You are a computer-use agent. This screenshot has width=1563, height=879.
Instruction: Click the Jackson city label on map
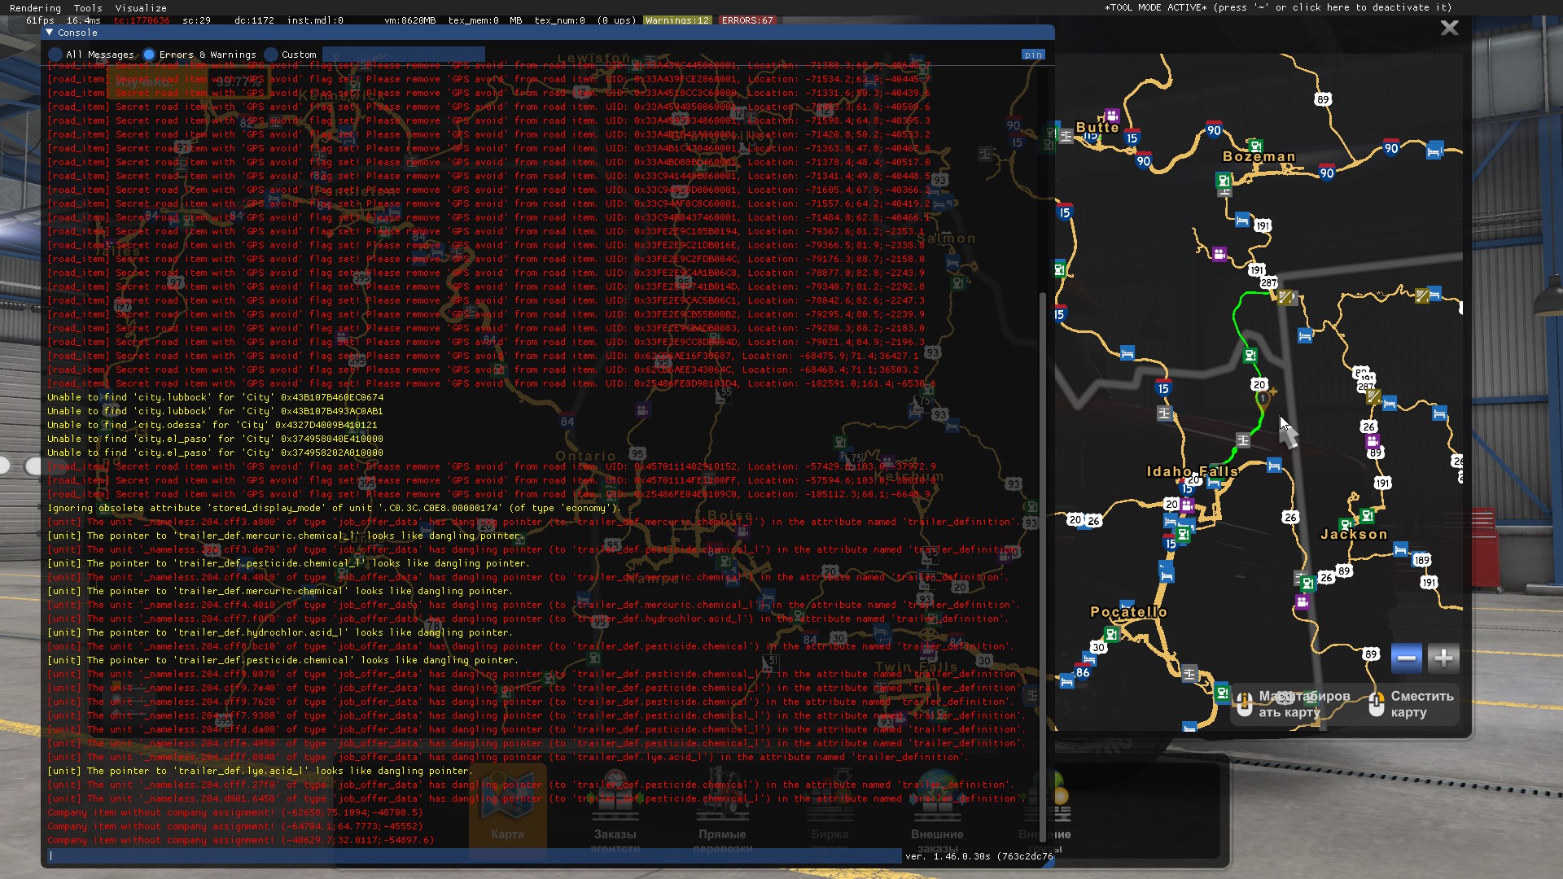pyautogui.click(x=1354, y=534)
